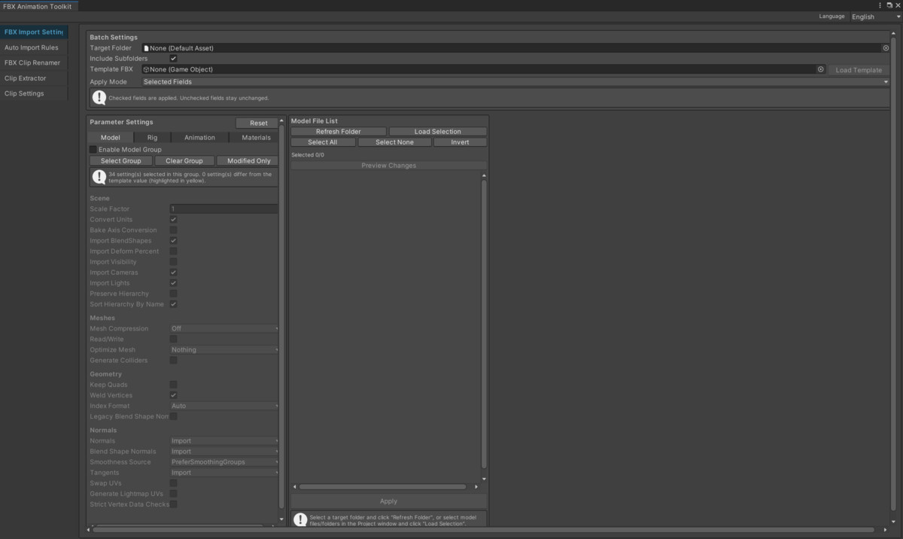
Task: Open the Template FBX object picker
Action: (821, 69)
